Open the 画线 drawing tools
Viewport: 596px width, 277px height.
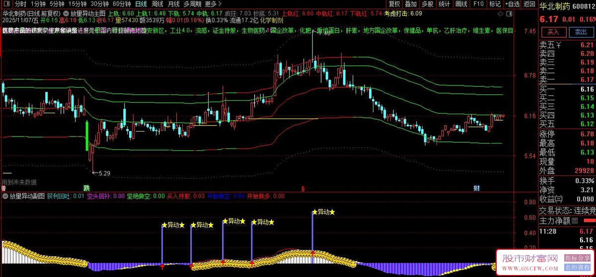point(461,4)
